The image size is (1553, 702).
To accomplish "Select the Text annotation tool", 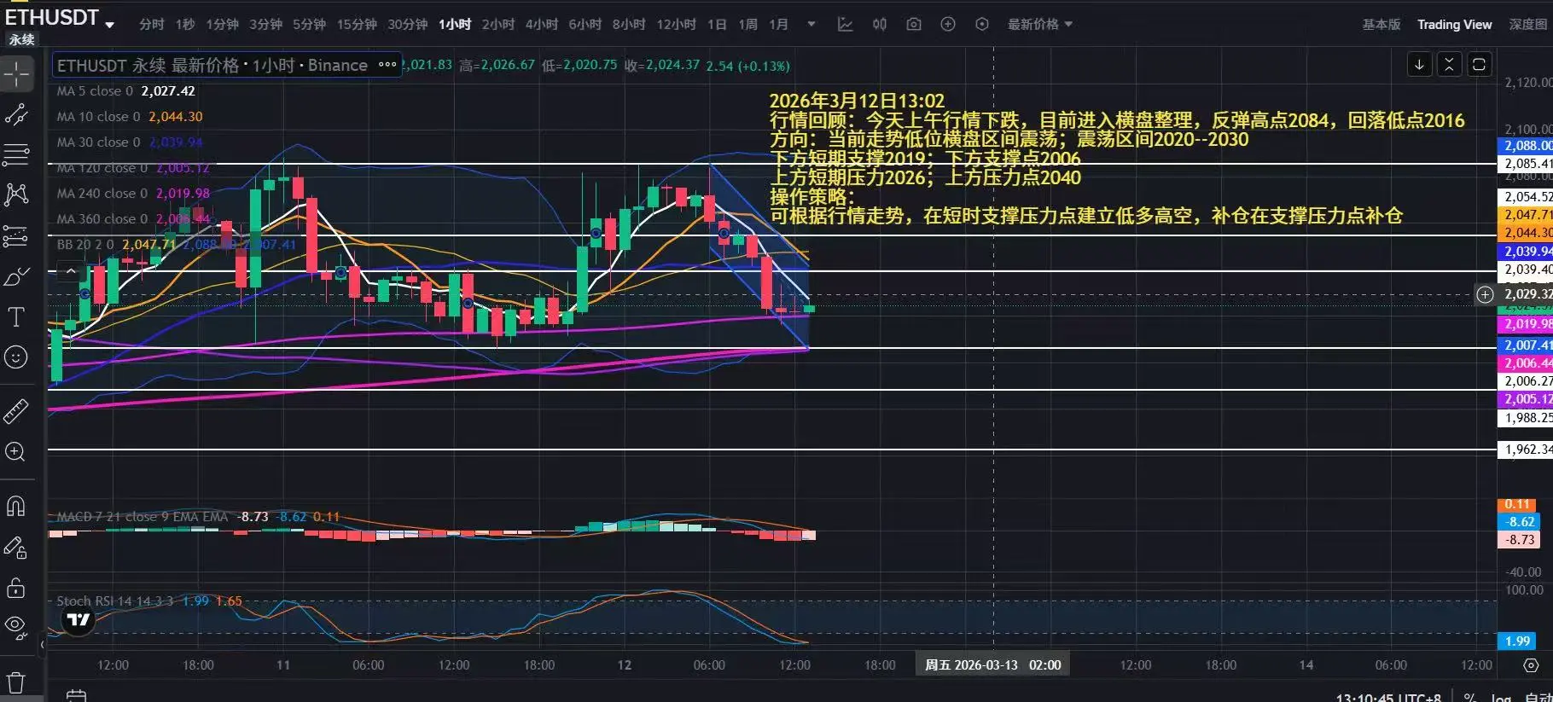I will [16, 317].
